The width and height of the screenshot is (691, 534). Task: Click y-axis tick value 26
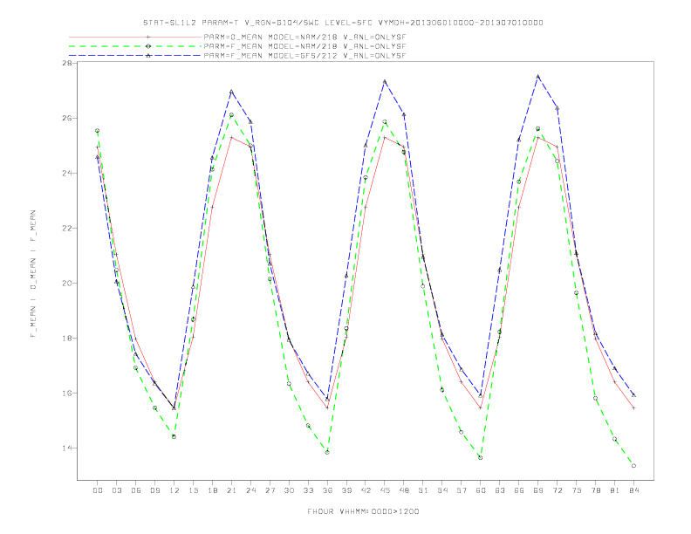coord(67,118)
